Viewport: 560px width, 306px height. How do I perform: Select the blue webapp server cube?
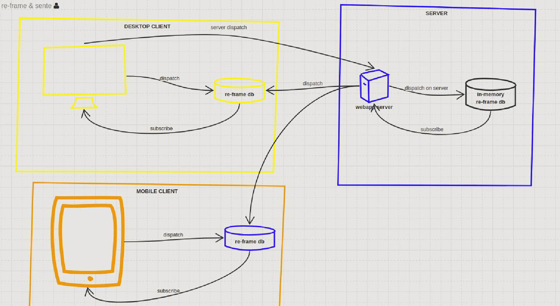pyautogui.click(x=374, y=86)
